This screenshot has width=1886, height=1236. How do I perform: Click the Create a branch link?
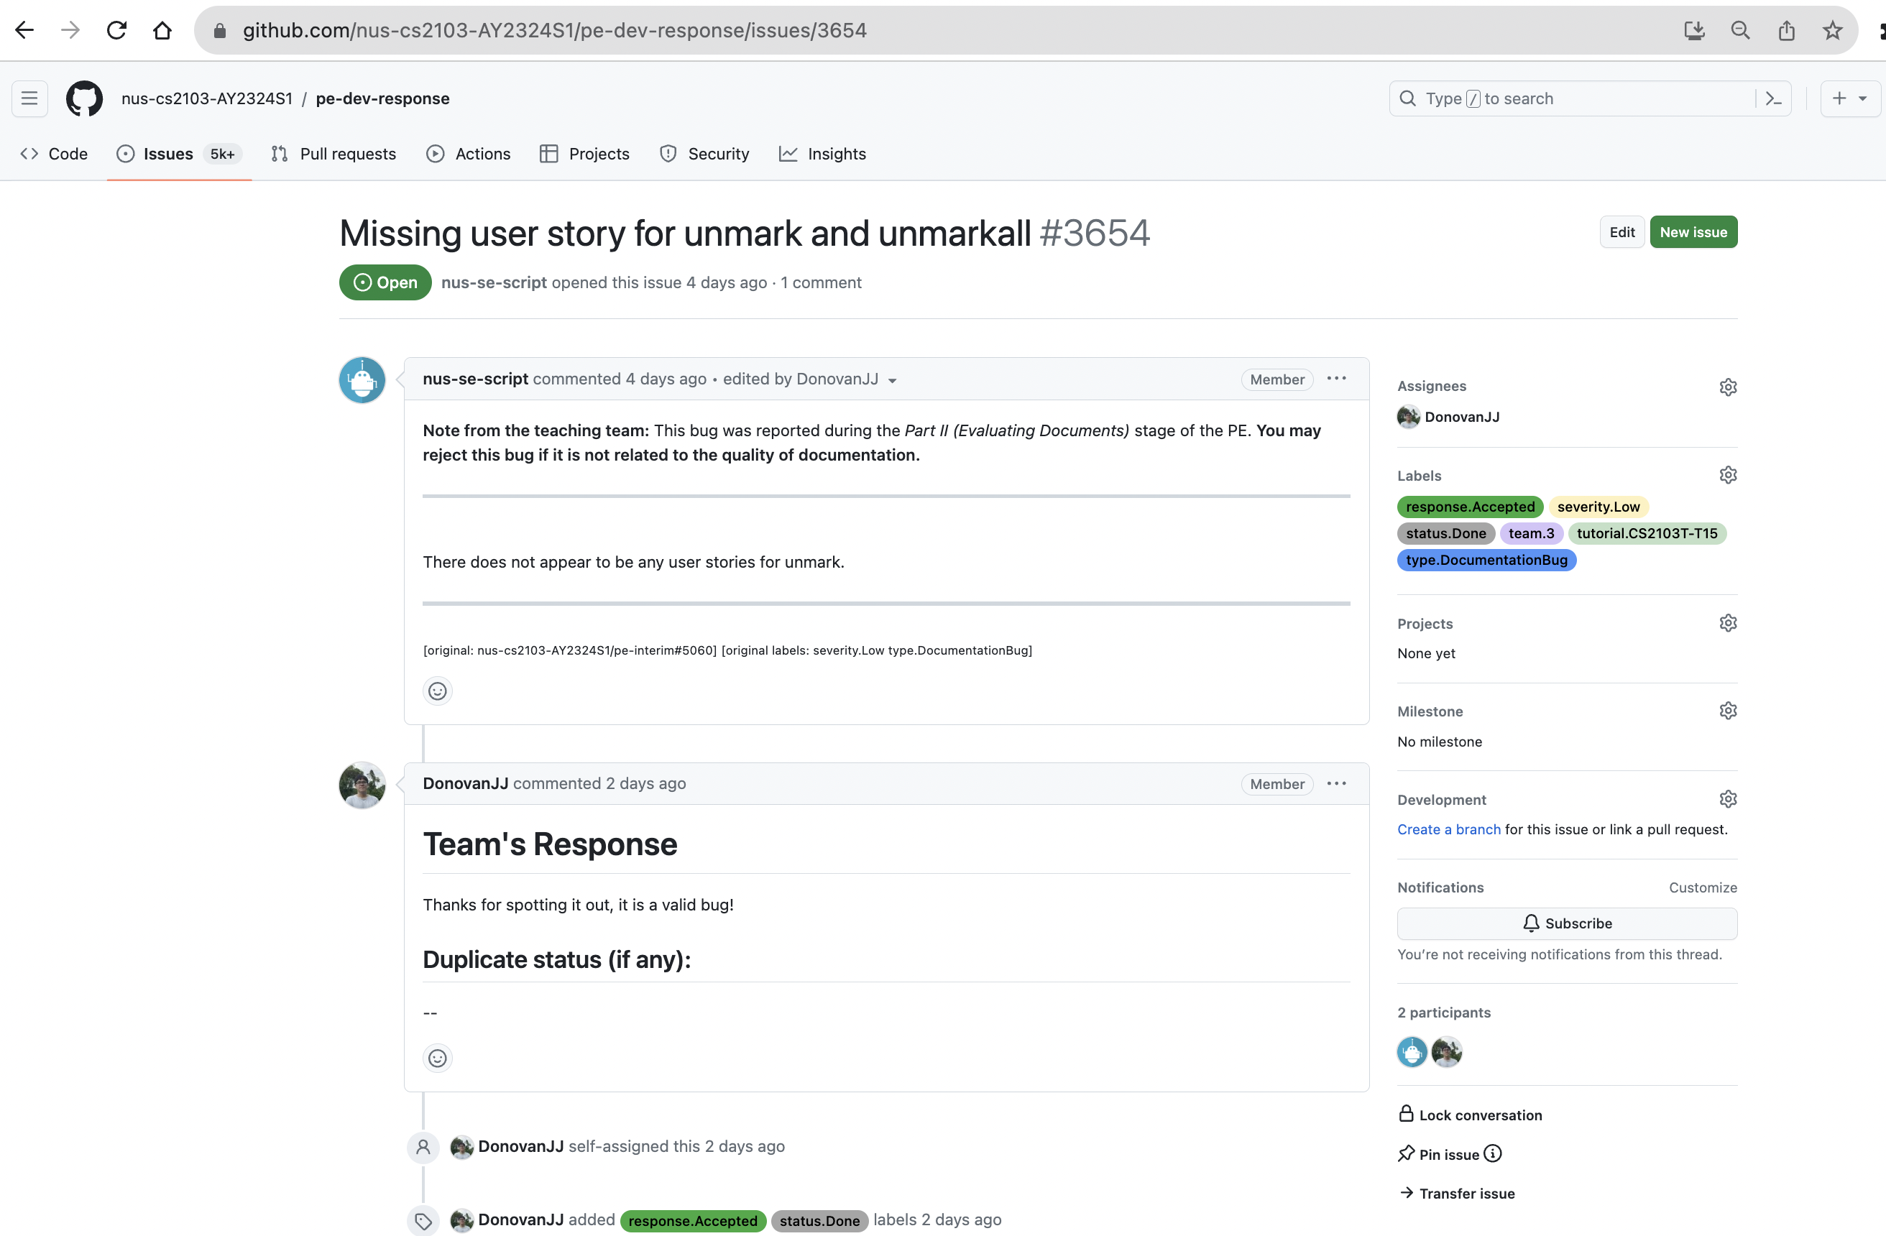pos(1448,829)
